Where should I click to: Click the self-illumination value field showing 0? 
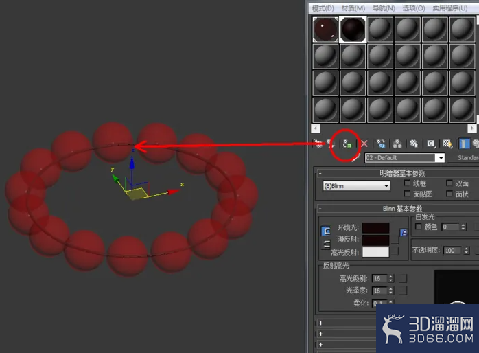point(451,227)
